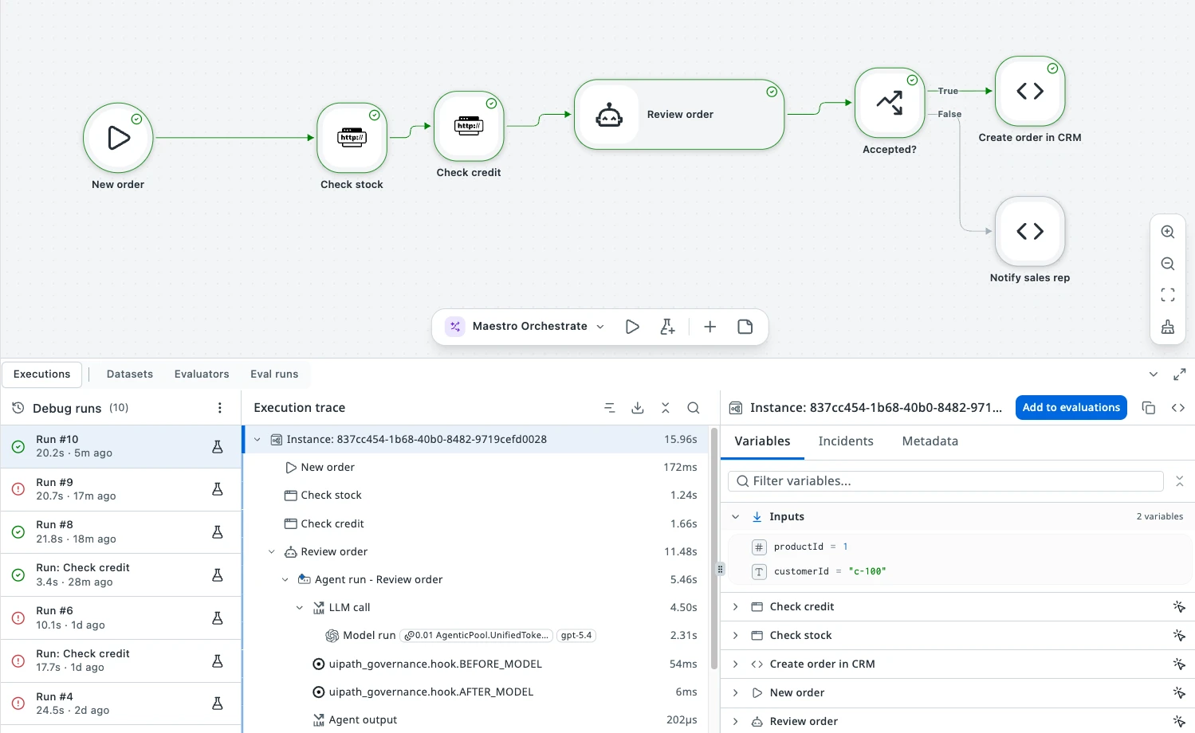Open the Incidents tab
The width and height of the screenshot is (1195, 733).
click(846, 441)
